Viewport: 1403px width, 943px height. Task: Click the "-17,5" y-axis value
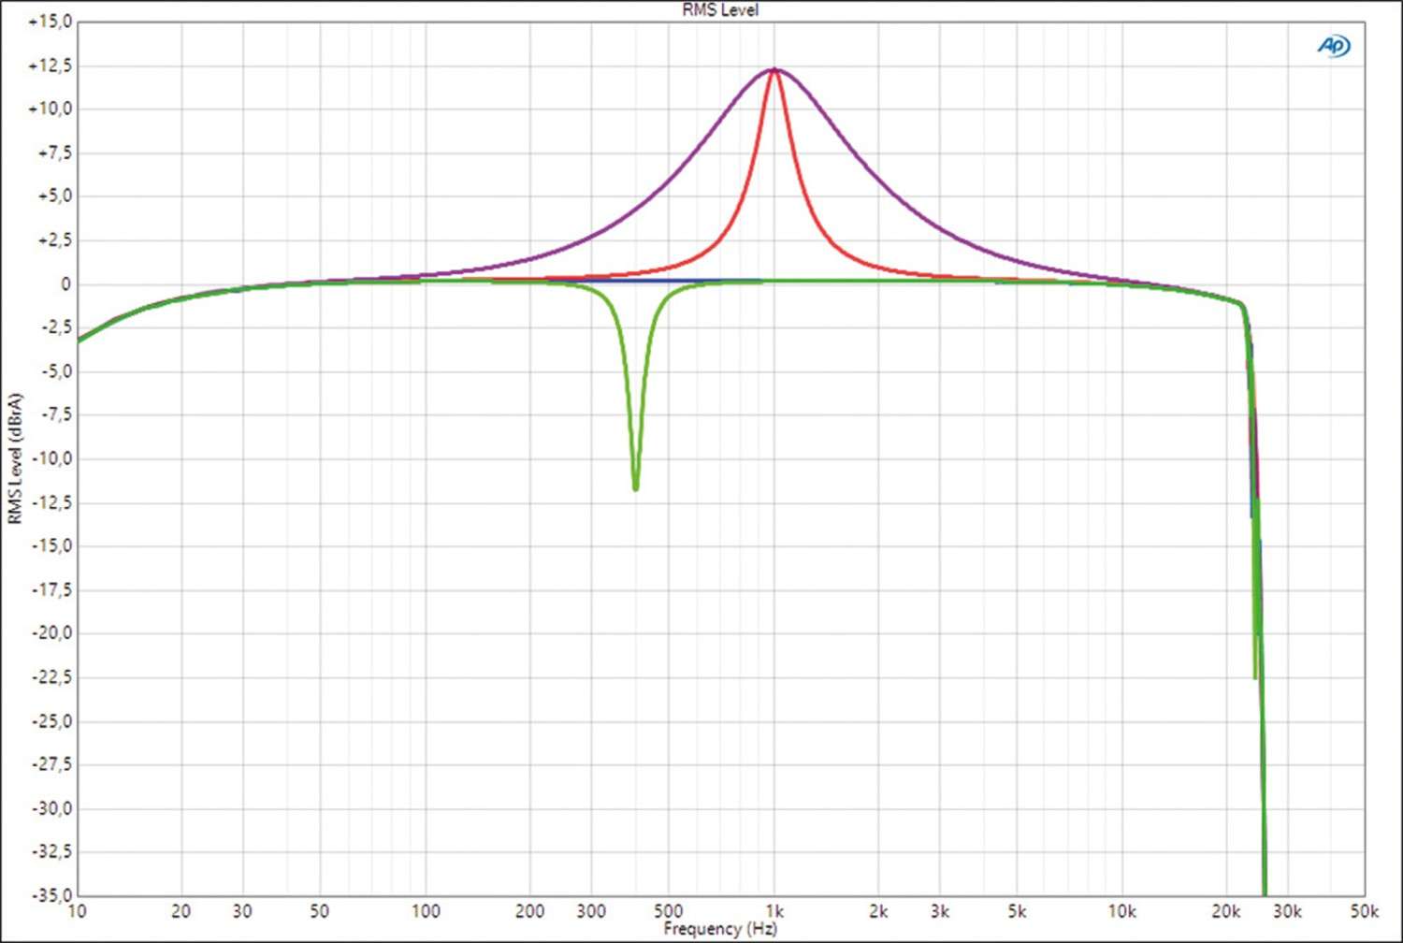51,590
